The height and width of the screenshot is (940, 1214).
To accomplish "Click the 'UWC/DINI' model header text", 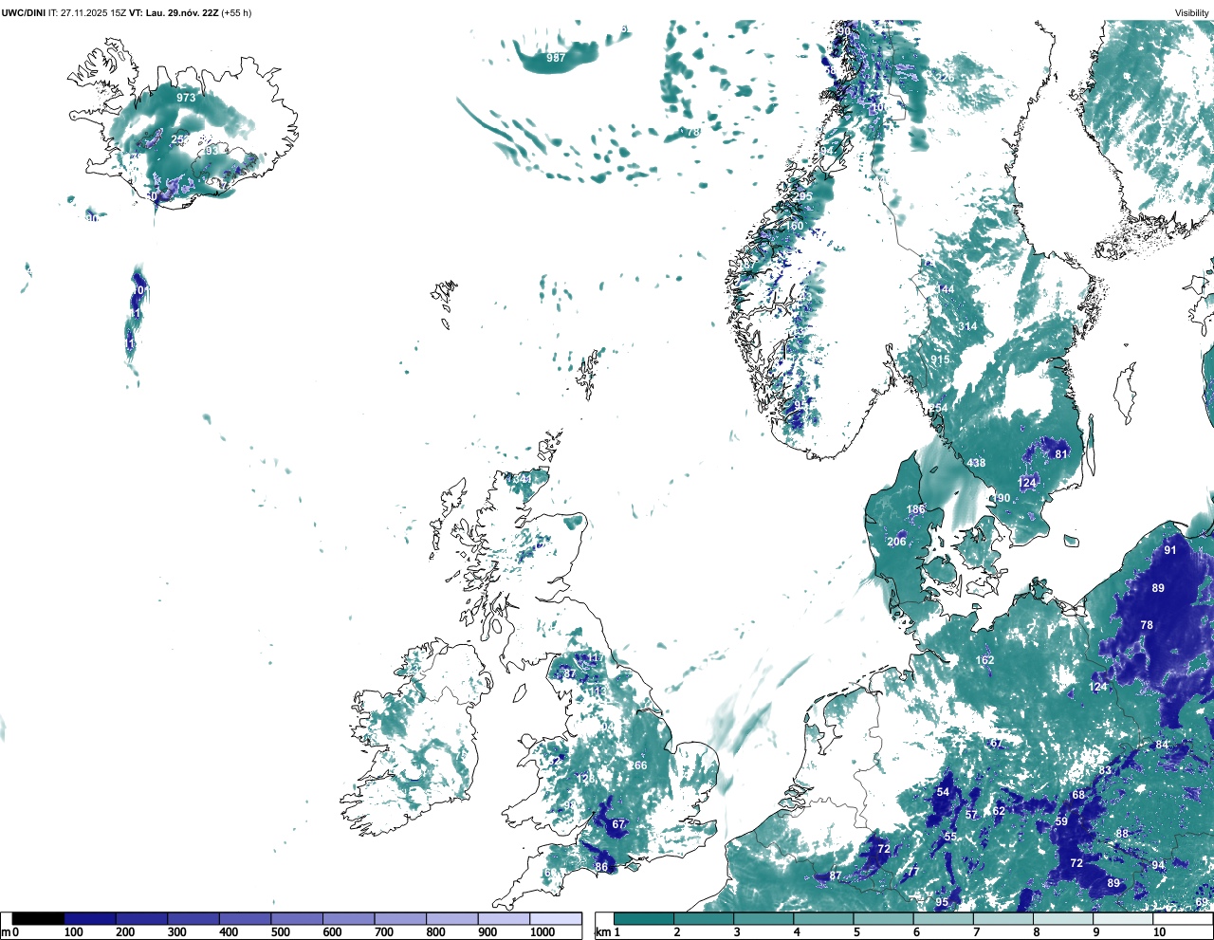I will click(x=24, y=12).
